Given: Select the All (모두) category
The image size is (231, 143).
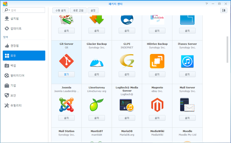Looking at the screenshot, I should pos(24,56).
